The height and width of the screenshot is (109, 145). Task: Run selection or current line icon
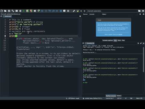point(35,11)
